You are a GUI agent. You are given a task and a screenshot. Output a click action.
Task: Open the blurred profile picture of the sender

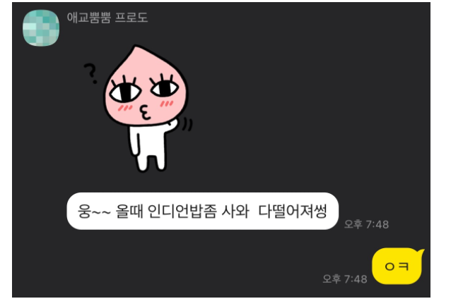tap(41, 28)
